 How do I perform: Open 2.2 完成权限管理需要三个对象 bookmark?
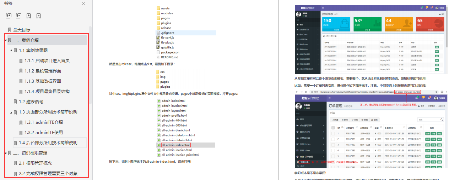(x=48, y=174)
